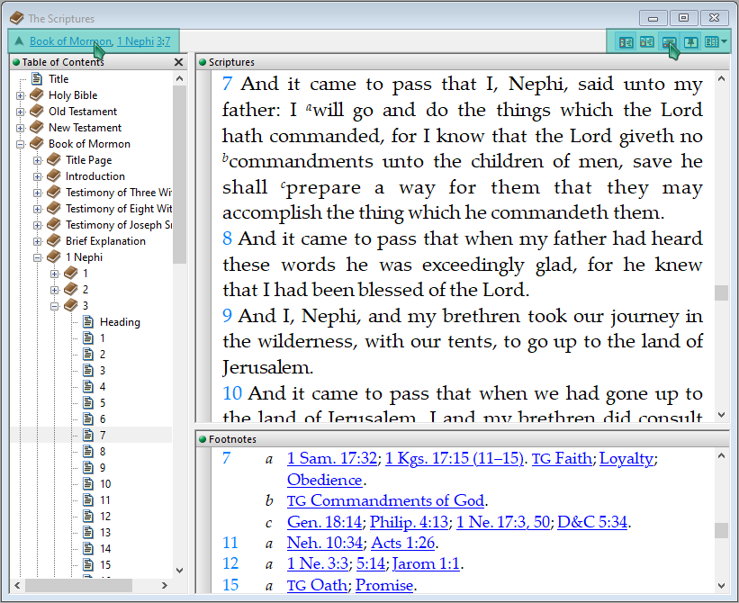The height and width of the screenshot is (603, 739).
Task: Select verse 10 in the contents tree
Action: 105,483
